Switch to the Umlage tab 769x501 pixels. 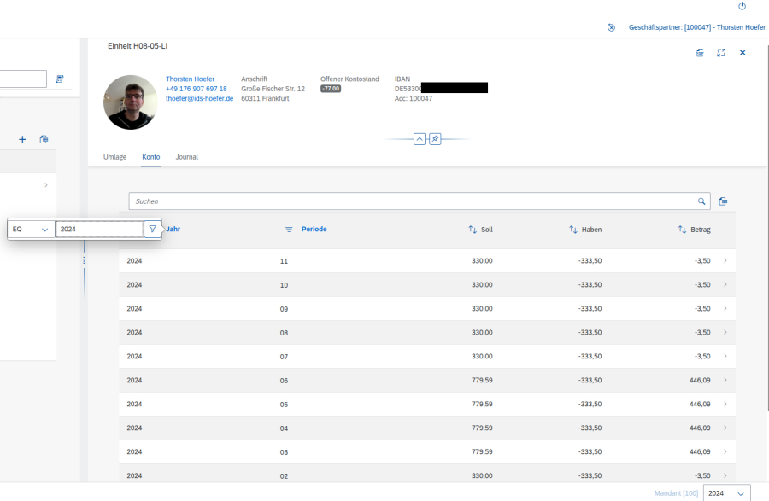coord(114,157)
